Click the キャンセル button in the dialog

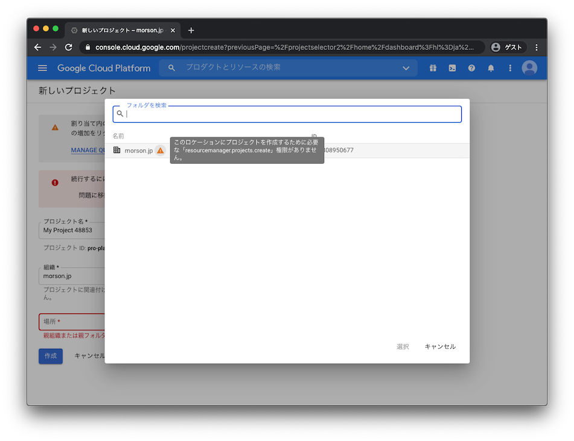tap(440, 346)
